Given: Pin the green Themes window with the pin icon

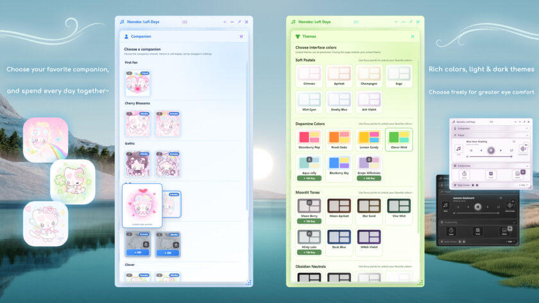Looking at the screenshot, I should click(x=411, y=22).
